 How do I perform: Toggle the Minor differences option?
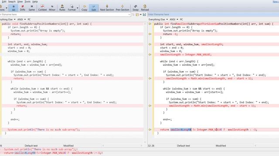(52, 8)
